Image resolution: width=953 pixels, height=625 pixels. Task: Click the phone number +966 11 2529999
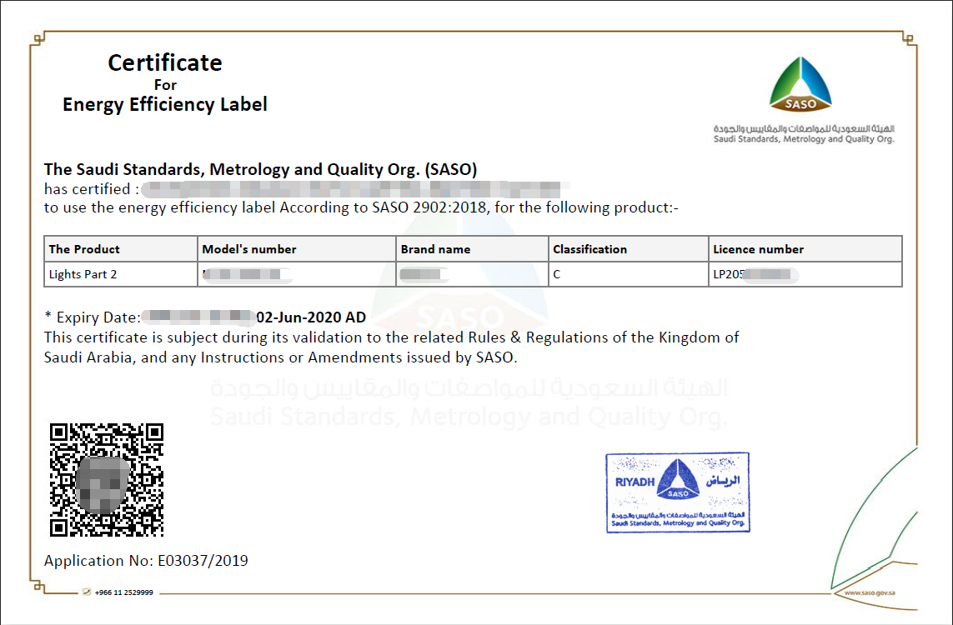pyautogui.click(x=124, y=592)
